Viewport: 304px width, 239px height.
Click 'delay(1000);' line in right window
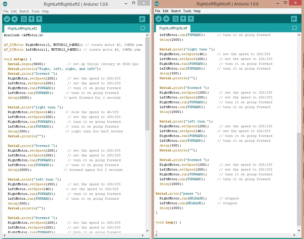click(171, 208)
